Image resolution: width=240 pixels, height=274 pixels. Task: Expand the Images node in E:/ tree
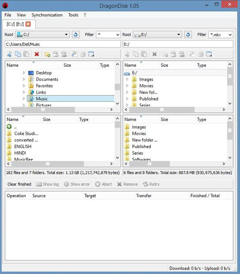[127, 79]
